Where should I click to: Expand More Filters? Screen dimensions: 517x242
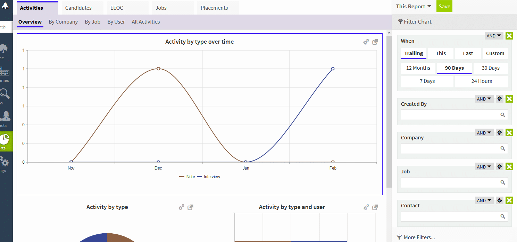pos(416,237)
